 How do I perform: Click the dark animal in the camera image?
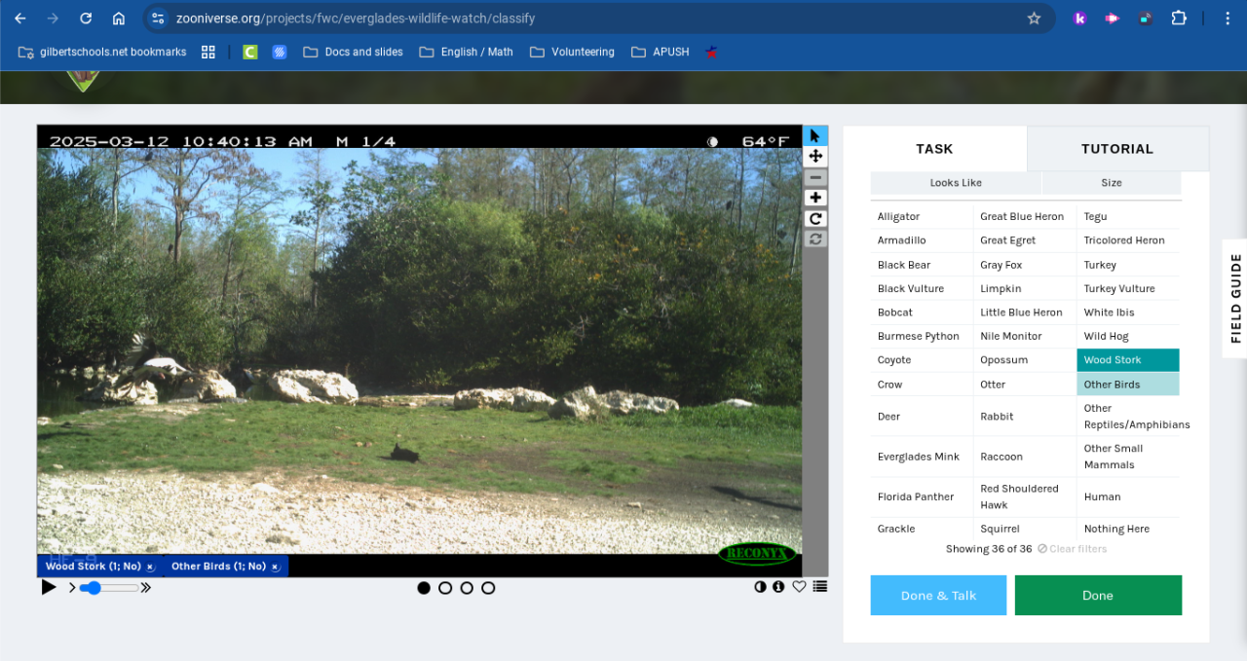tap(405, 453)
